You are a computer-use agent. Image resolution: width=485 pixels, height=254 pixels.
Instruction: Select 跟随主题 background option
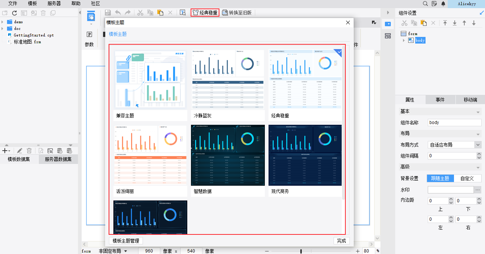[440, 178]
